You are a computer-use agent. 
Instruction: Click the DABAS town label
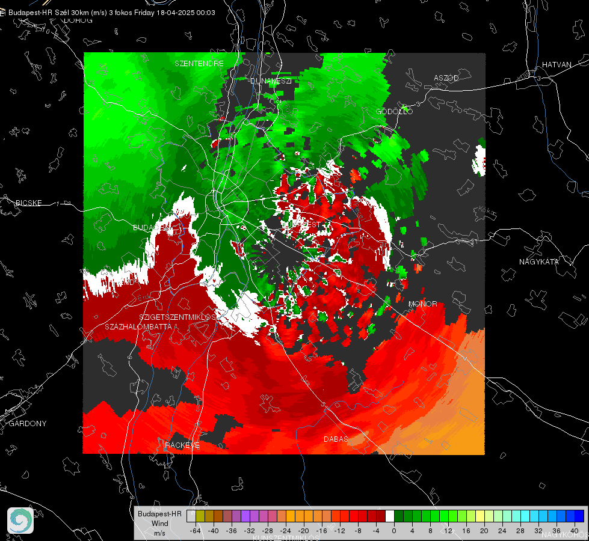(x=336, y=439)
